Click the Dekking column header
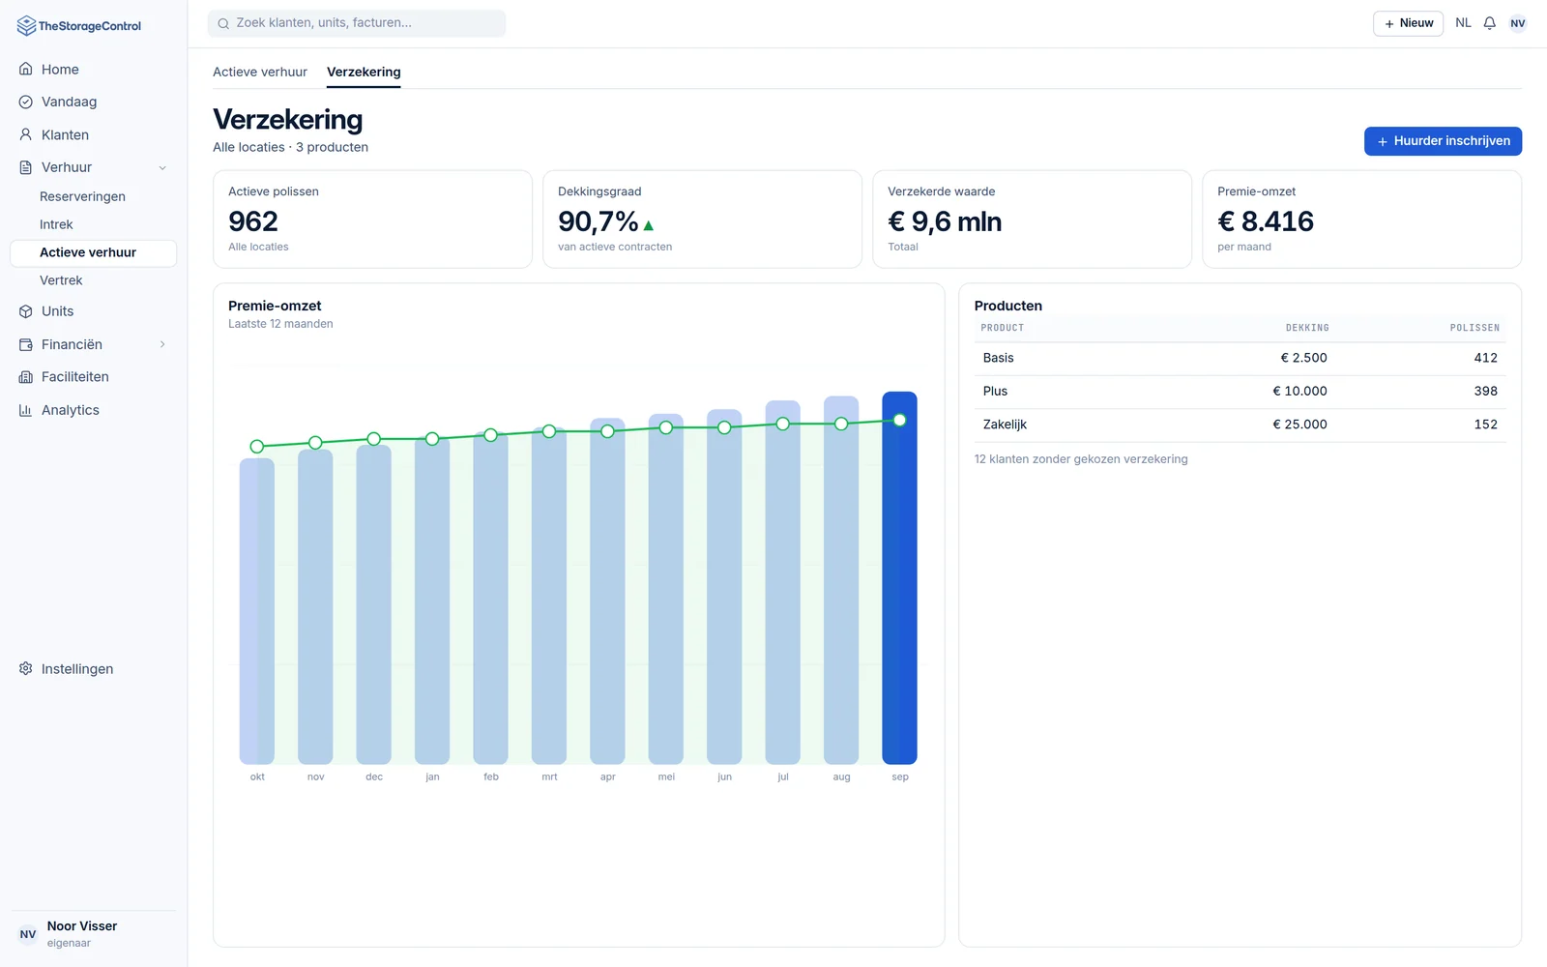The image size is (1547, 967). (1307, 328)
